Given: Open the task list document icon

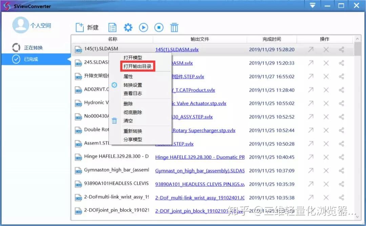Looking at the screenshot, I should pos(112,27).
